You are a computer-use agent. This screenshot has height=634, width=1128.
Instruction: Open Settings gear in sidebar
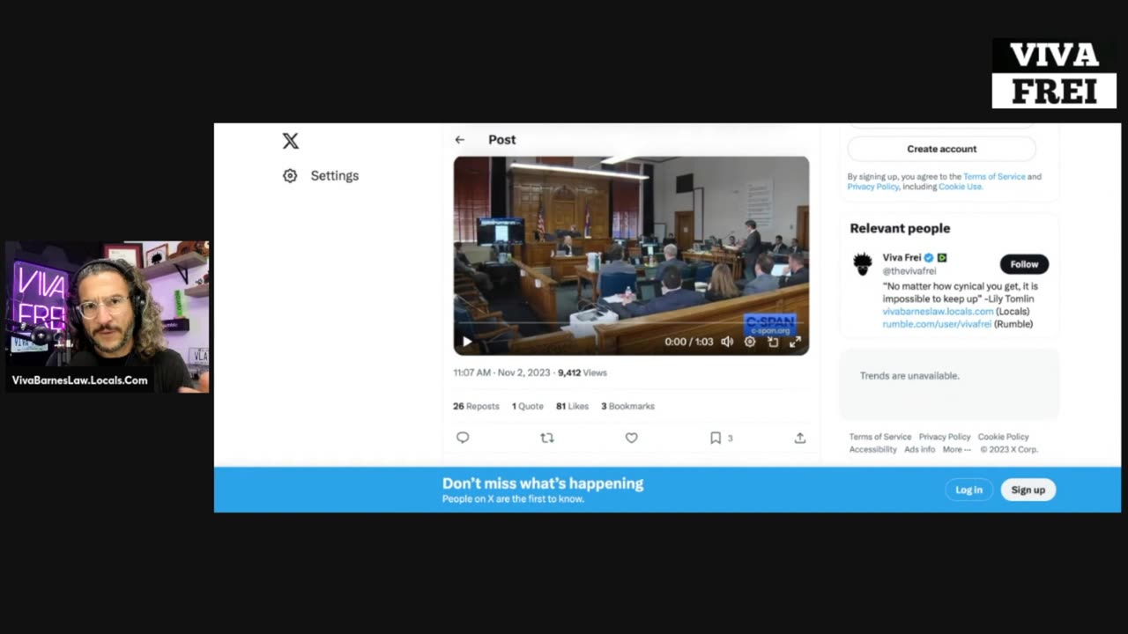click(x=290, y=176)
